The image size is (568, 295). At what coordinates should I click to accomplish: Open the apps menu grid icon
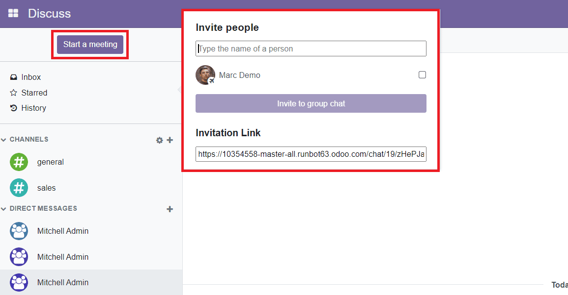coord(13,13)
